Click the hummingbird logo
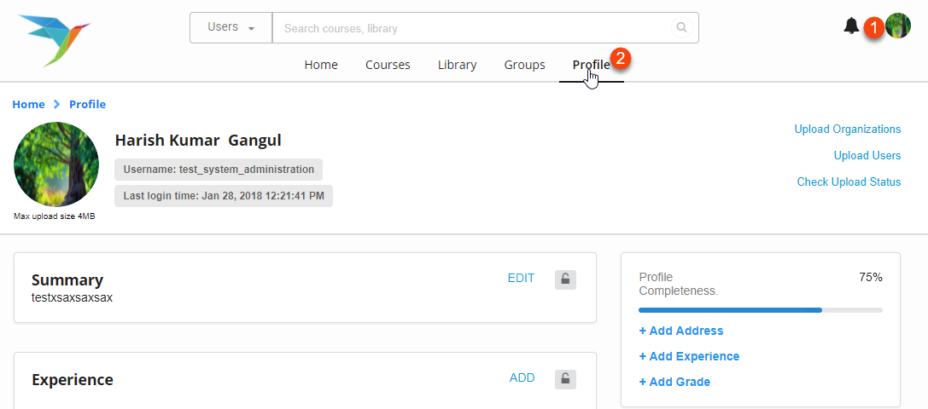Image resolution: width=928 pixels, height=409 pixels. pyautogui.click(x=53, y=38)
